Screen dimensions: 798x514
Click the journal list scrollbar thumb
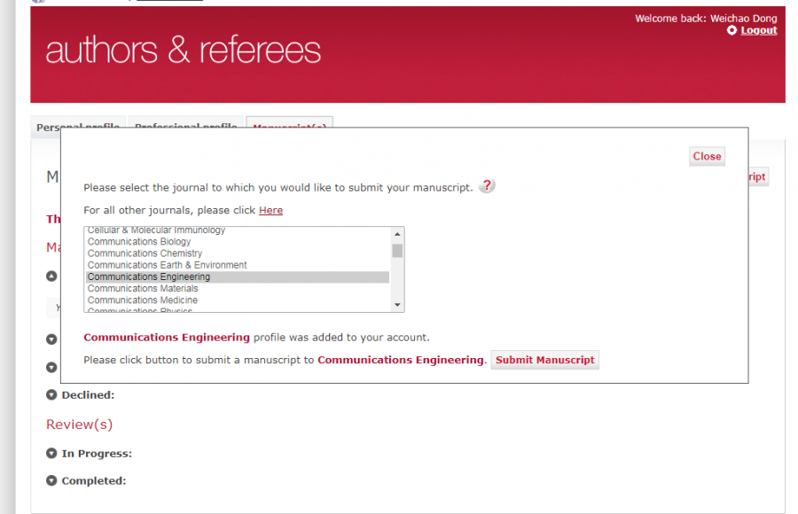[x=397, y=251]
